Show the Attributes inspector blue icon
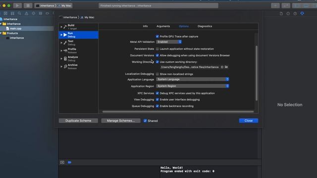Screen dimensions: 317x178 (x=302, y=13)
